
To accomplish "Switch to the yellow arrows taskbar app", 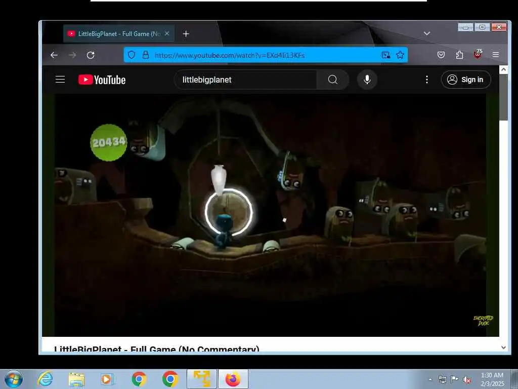I will point(202,379).
